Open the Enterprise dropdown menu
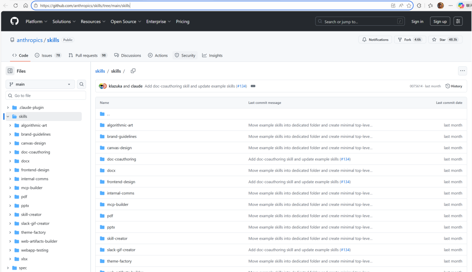Screen dimensions: 472x272 coord(158,22)
